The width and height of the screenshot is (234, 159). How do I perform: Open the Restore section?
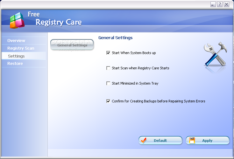24,64
